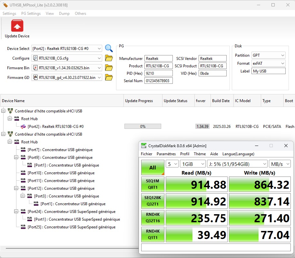This screenshot has width=295, height=258.
Task: Open the folder icon beside Configure
Action: (x=109, y=58)
